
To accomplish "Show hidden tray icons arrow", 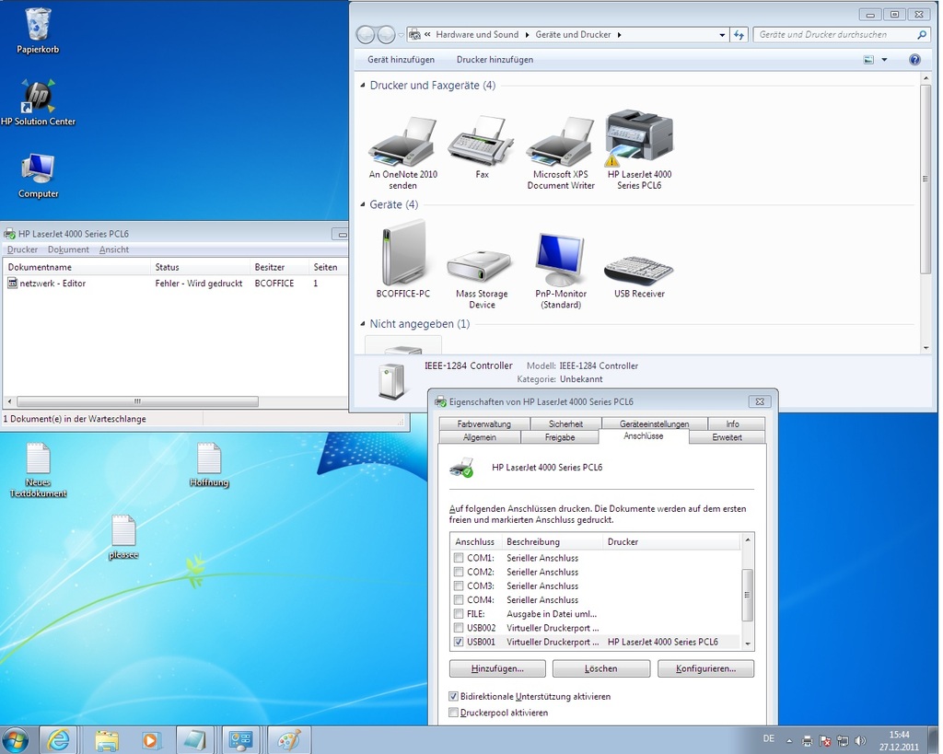I will (x=789, y=741).
